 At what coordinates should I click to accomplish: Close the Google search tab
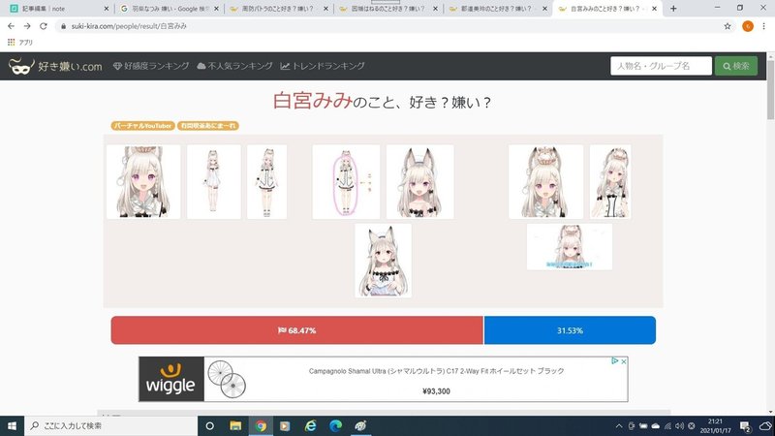coord(216,9)
